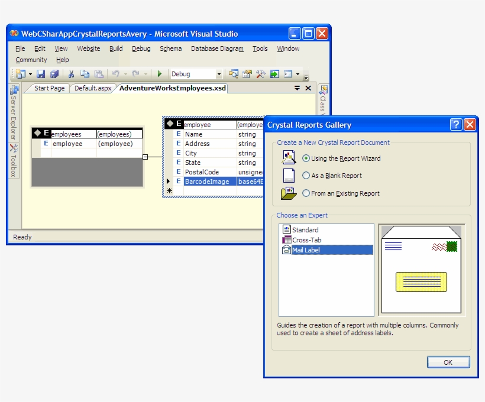Expand the Command Window dropdown arrow
This screenshot has width=485, height=402.
[298, 74]
